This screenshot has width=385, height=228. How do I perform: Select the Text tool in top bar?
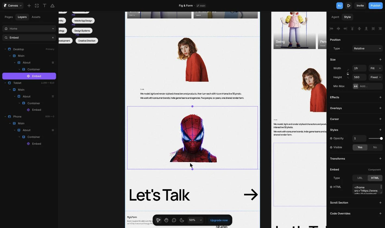tap(45, 5)
